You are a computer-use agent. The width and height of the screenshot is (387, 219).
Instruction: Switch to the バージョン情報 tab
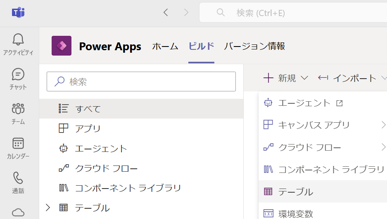[254, 46]
